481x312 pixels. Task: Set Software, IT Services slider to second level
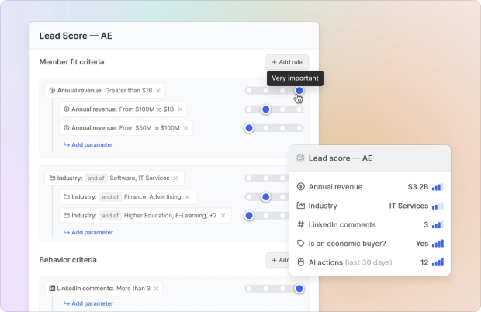pos(266,179)
